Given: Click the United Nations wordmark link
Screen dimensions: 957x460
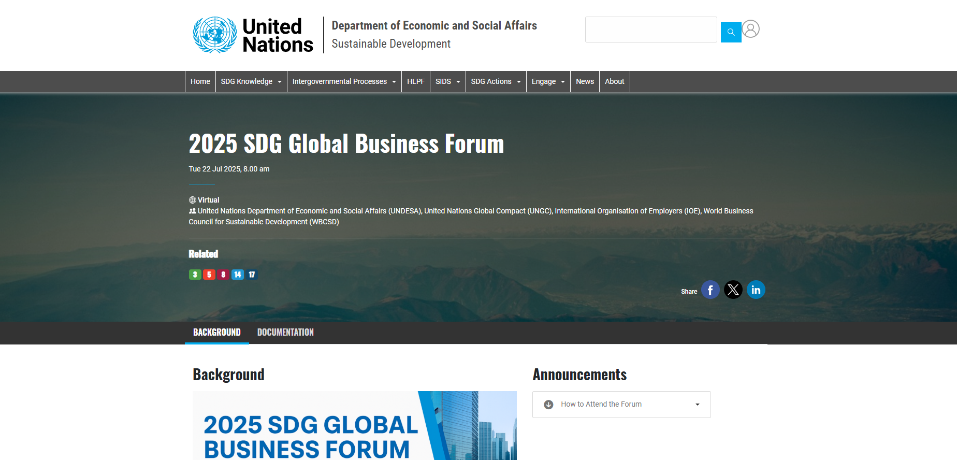Looking at the screenshot, I should (278, 35).
